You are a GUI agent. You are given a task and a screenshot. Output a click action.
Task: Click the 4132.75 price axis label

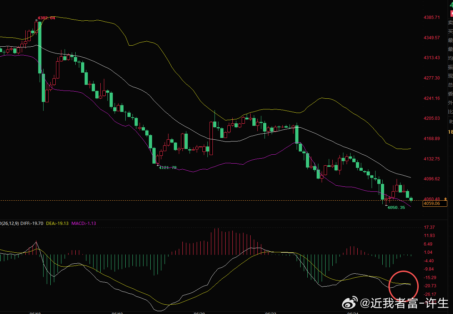[x=432, y=159]
